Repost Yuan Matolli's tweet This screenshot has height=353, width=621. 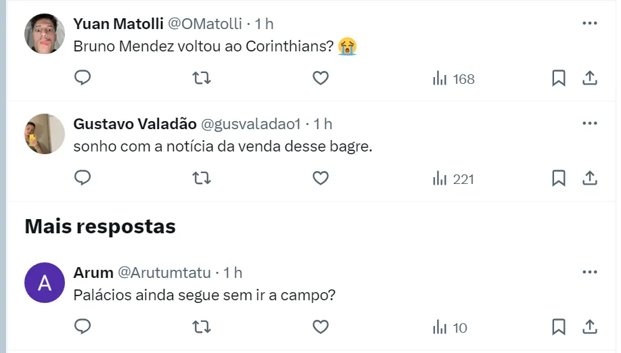click(x=202, y=78)
